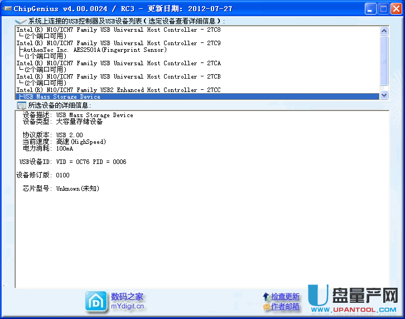Select the USB Mass Storage Device entry
Viewport: 405px width, 319px height.
coord(61,97)
